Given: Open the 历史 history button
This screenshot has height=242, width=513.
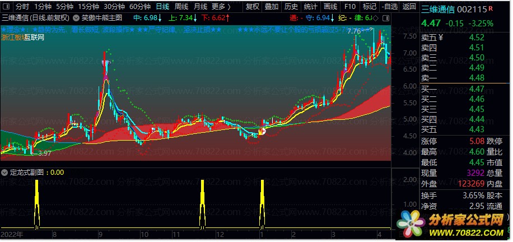Looking at the screenshot, I should [x=291, y=6].
